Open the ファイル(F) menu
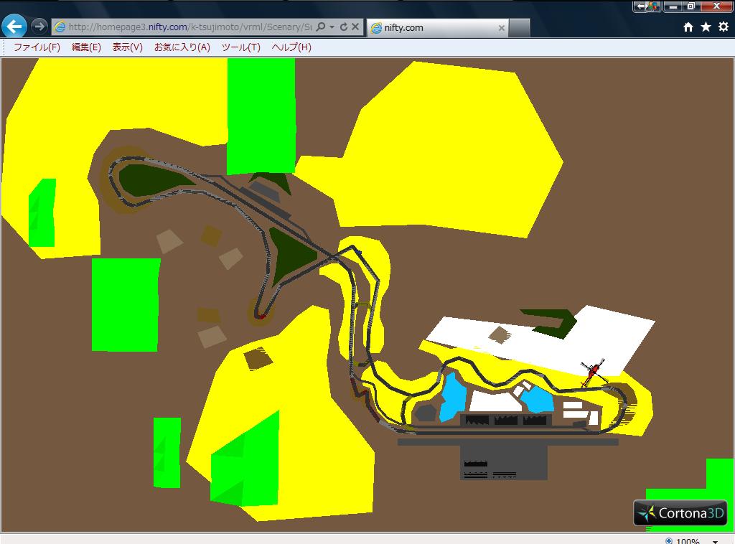 click(37, 47)
